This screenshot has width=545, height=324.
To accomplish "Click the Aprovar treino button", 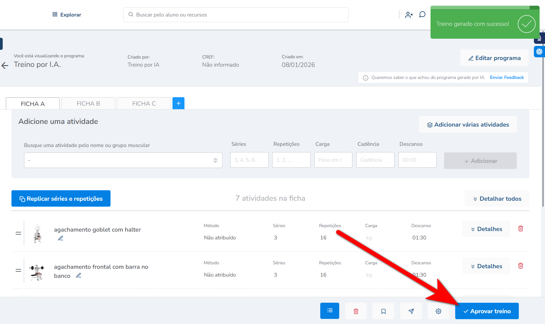I will 487,311.
